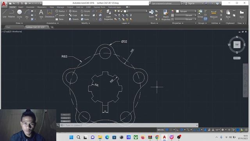Select the Polyline tool
The image size is (250, 141).
tap(11, 14)
